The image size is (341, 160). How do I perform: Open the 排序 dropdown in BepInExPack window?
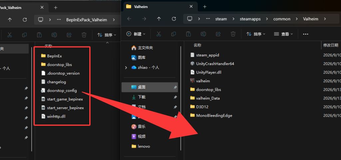point(107,35)
